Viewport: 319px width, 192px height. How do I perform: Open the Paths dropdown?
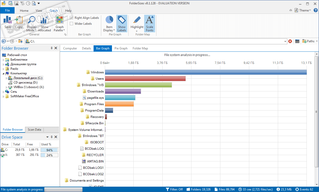pyautogui.click(x=310, y=41)
